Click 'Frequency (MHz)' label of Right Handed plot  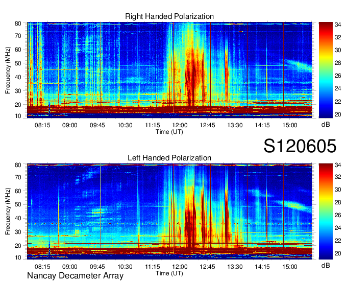point(8,70)
